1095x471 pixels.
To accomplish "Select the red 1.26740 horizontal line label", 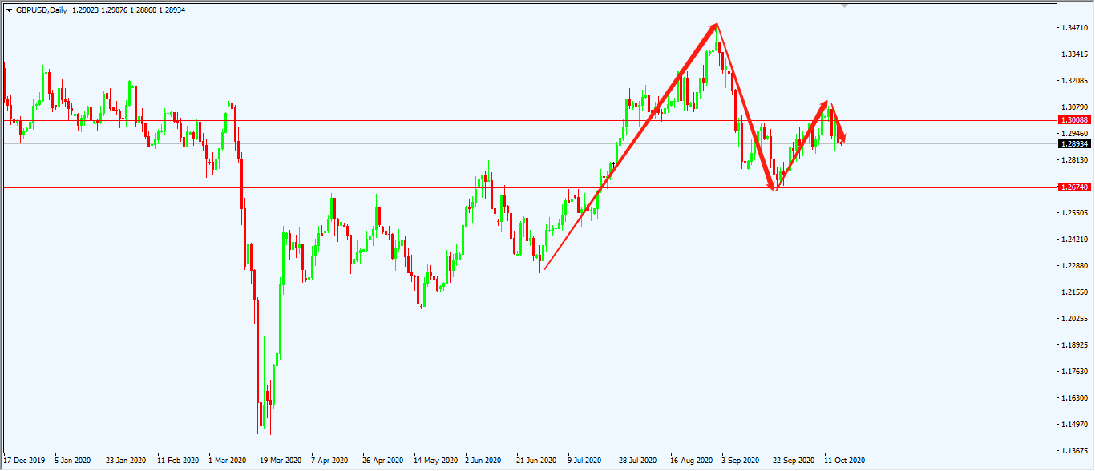I will tap(1073, 187).
